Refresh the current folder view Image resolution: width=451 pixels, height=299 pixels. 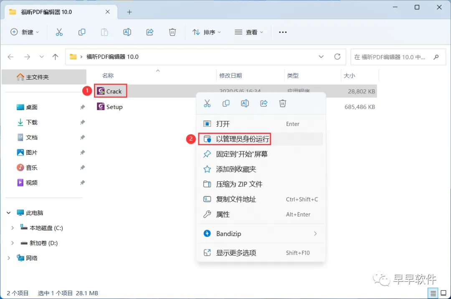click(337, 57)
